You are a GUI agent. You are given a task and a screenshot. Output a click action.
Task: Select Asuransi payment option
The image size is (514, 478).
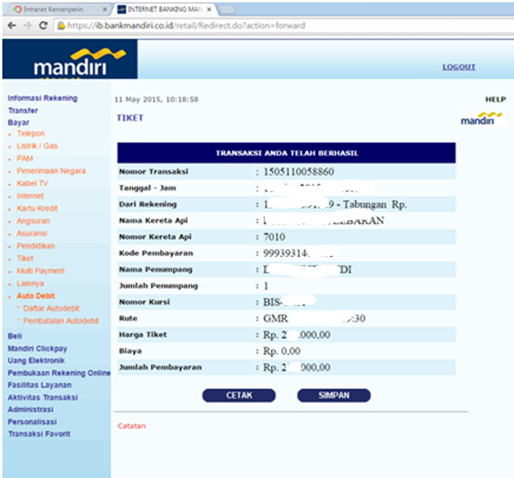tap(32, 233)
